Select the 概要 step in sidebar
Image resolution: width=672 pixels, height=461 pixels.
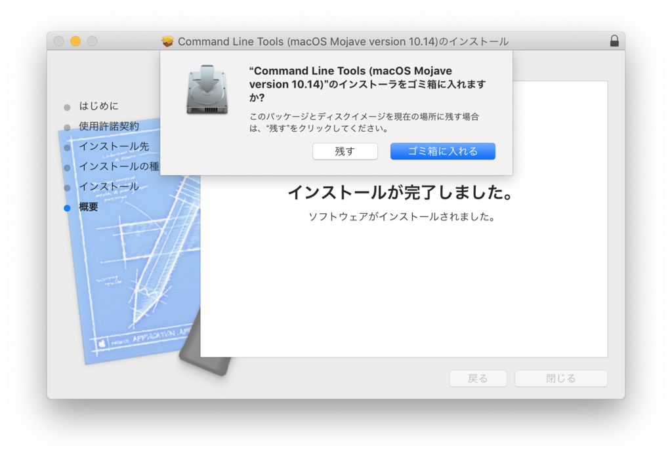89,207
